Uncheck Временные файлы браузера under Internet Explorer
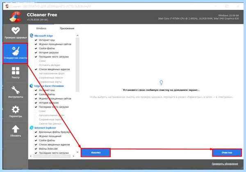This screenshot has width=246, height=172. (x=36, y=132)
